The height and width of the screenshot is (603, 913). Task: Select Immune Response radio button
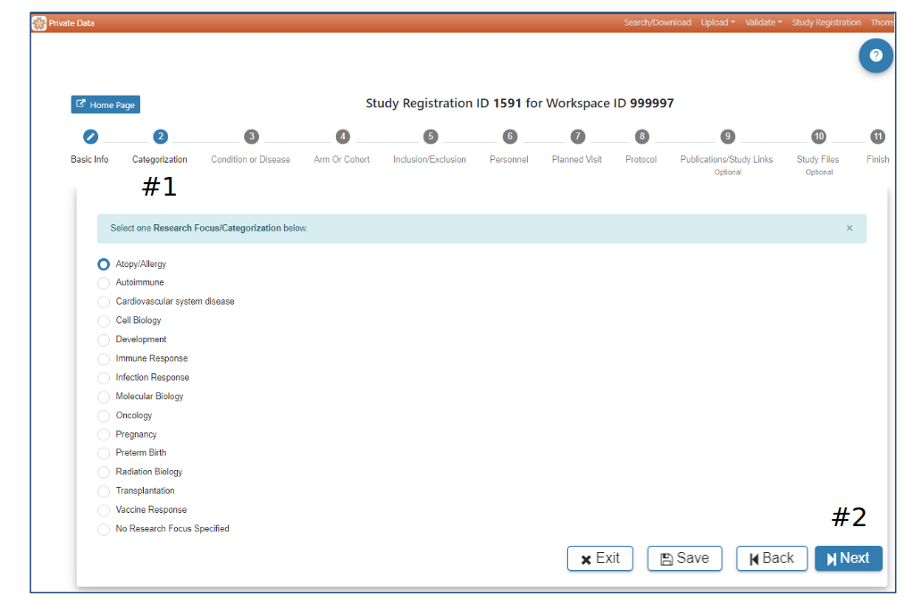104,359
